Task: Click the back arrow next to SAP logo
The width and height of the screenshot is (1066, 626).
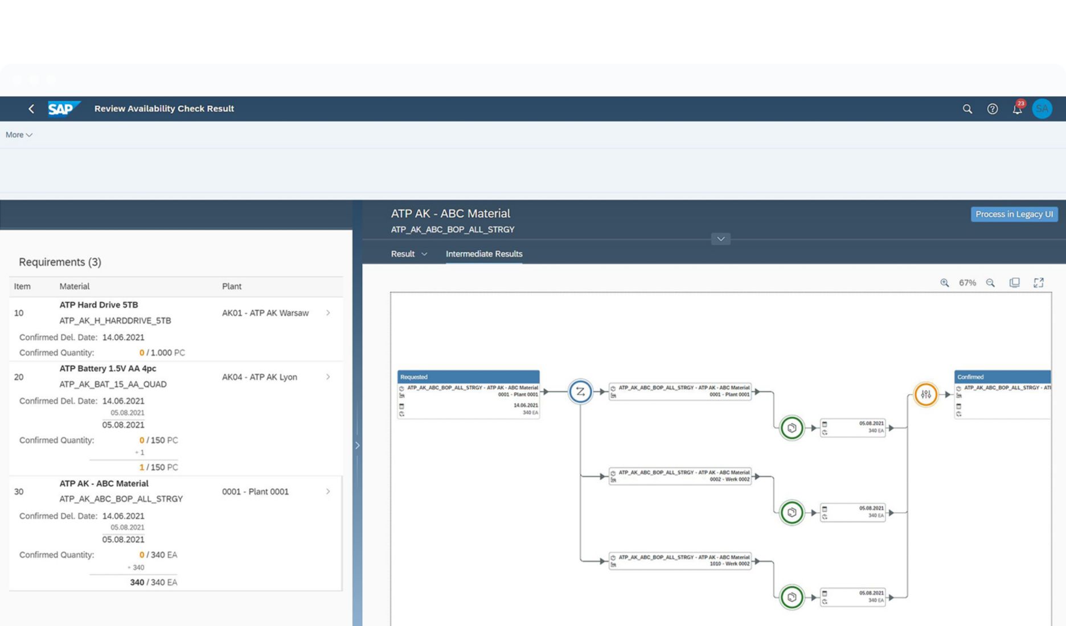Action: click(31, 109)
